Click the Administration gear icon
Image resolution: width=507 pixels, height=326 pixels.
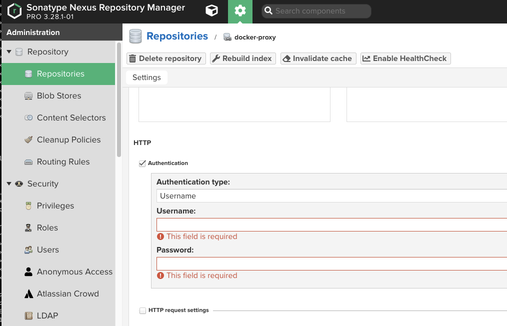coord(240,10)
